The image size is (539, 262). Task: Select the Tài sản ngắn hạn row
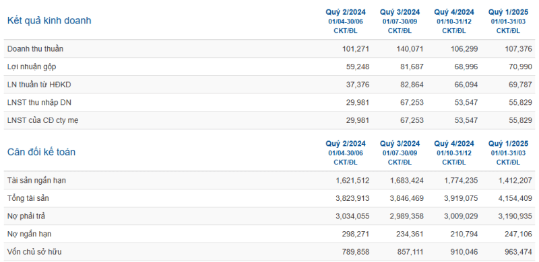(269, 181)
